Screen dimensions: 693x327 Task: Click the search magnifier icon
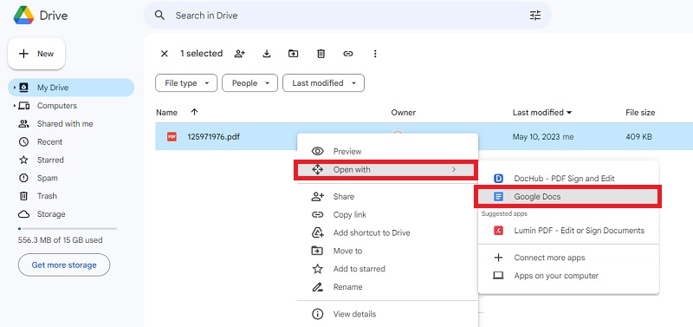point(159,16)
